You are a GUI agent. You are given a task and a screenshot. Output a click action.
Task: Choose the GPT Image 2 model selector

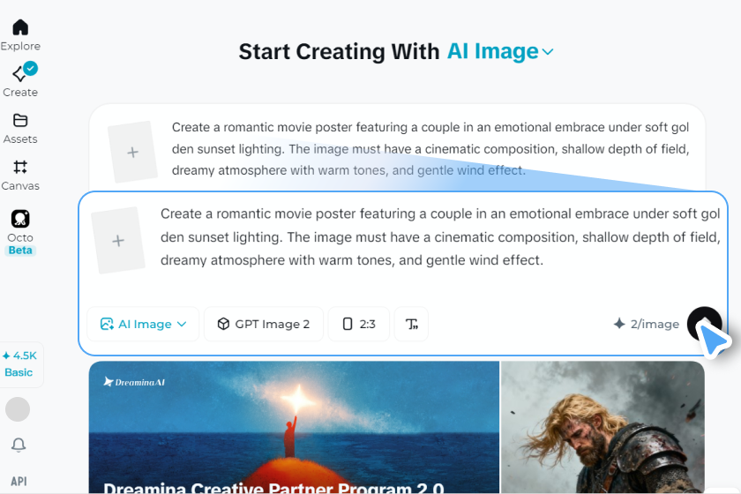point(264,324)
